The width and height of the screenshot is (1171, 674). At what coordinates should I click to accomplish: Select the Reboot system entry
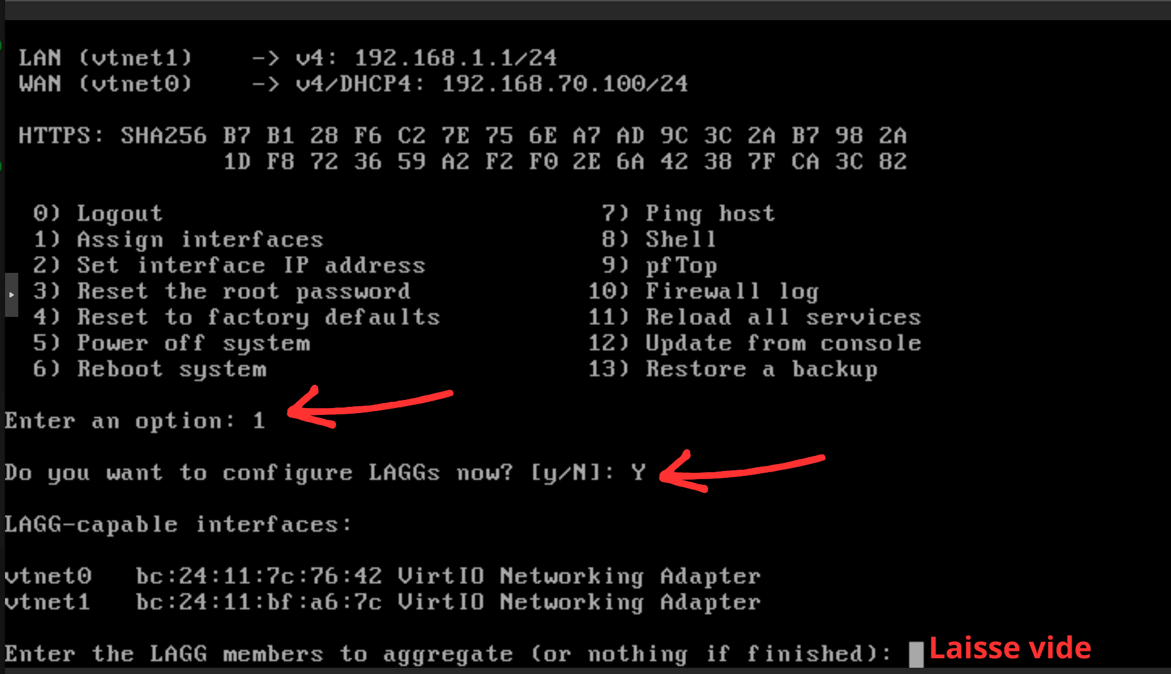(x=150, y=369)
